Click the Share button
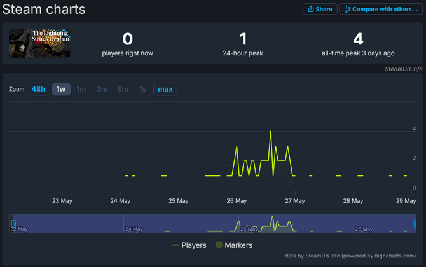Screen dimensions: 426x267 320,10
